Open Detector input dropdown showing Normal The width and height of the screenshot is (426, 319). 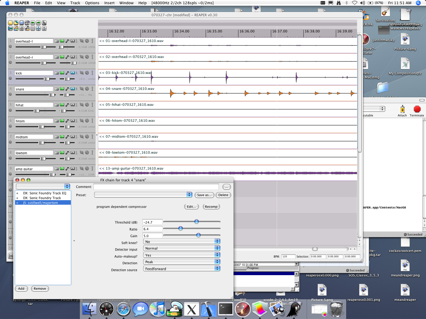[182, 248]
